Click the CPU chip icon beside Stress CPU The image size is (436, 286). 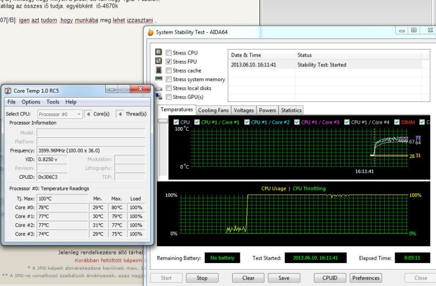(x=159, y=52)
